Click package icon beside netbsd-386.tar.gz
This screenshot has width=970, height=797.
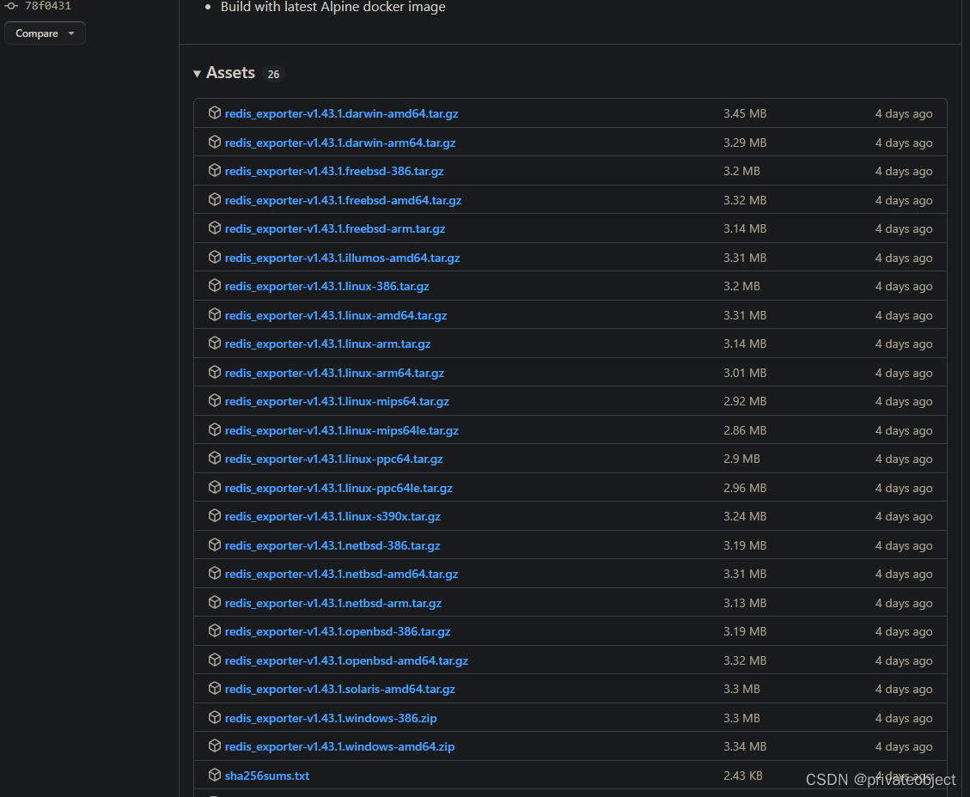(215, 545)
